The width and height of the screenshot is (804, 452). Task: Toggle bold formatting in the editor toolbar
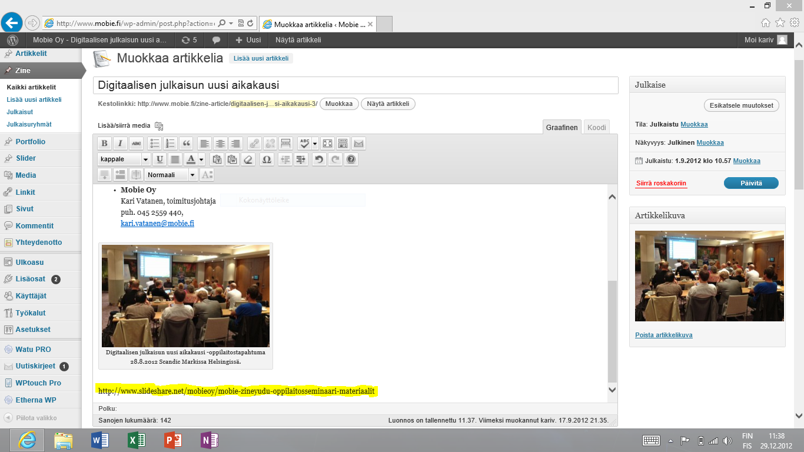104,144
